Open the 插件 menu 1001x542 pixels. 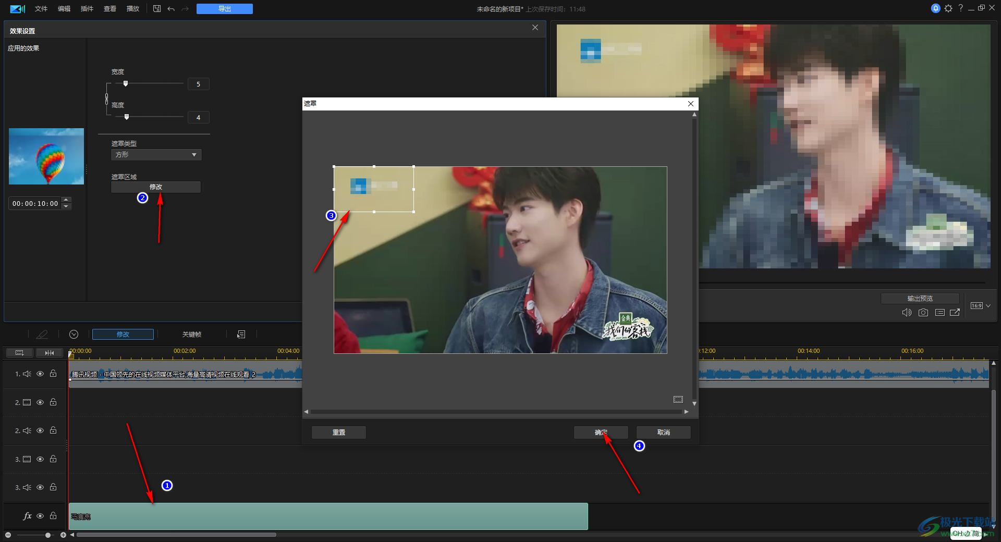[87, 9]
